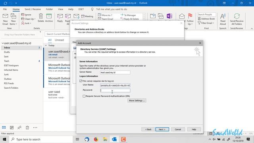Click the Search People field

point(206,14)
